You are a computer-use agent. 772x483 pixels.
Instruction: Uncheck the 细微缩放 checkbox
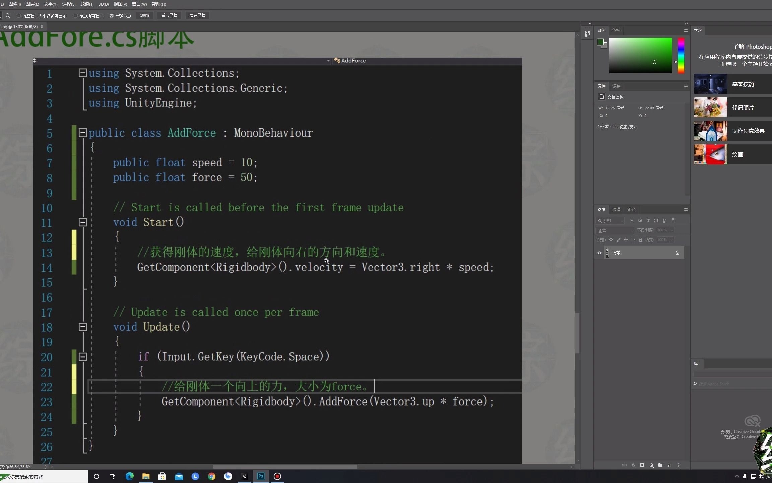click(x=112, y=16)
